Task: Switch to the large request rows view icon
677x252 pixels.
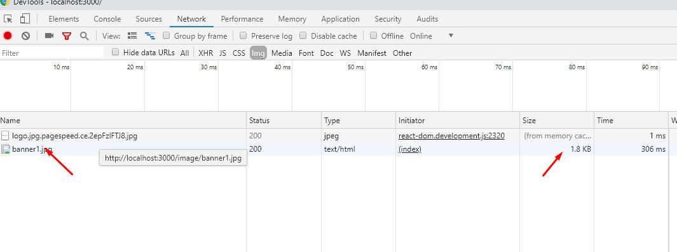Action: 133,36
